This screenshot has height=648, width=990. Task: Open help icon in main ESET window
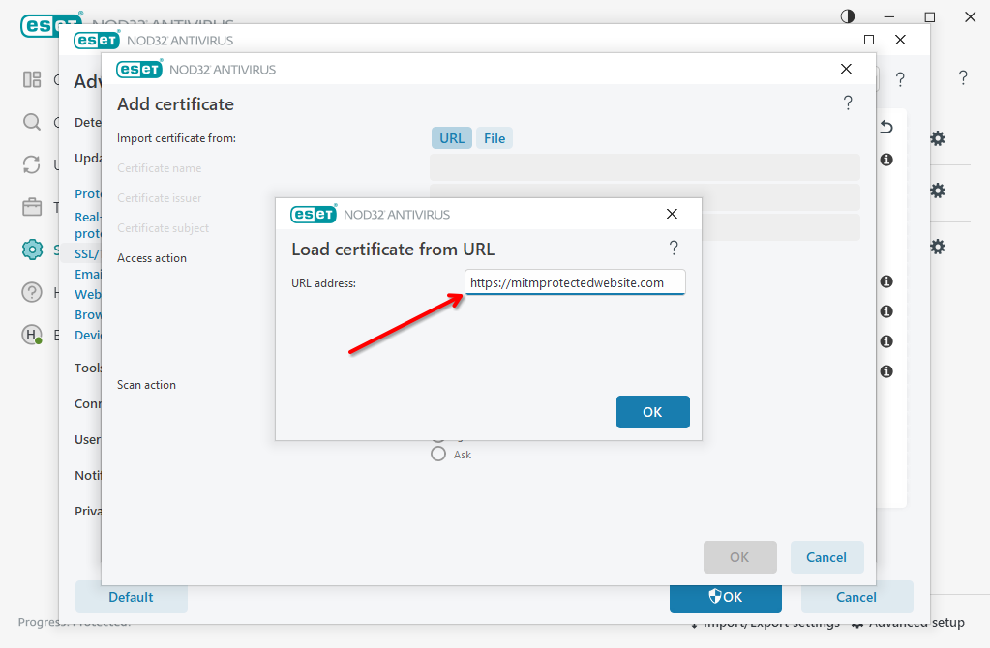point(963,77)
